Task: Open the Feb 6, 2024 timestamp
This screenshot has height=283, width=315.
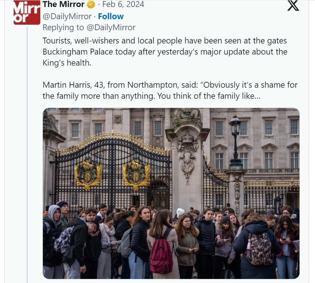Action: pyautogui.click(x=123, y=4)
